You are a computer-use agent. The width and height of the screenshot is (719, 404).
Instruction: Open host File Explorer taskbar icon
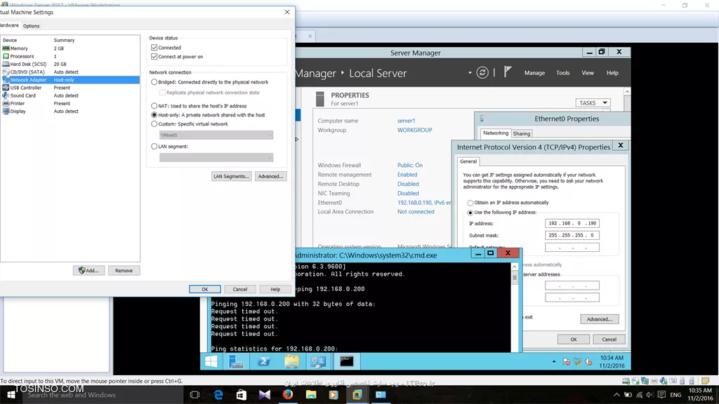(x=311, y=394)
